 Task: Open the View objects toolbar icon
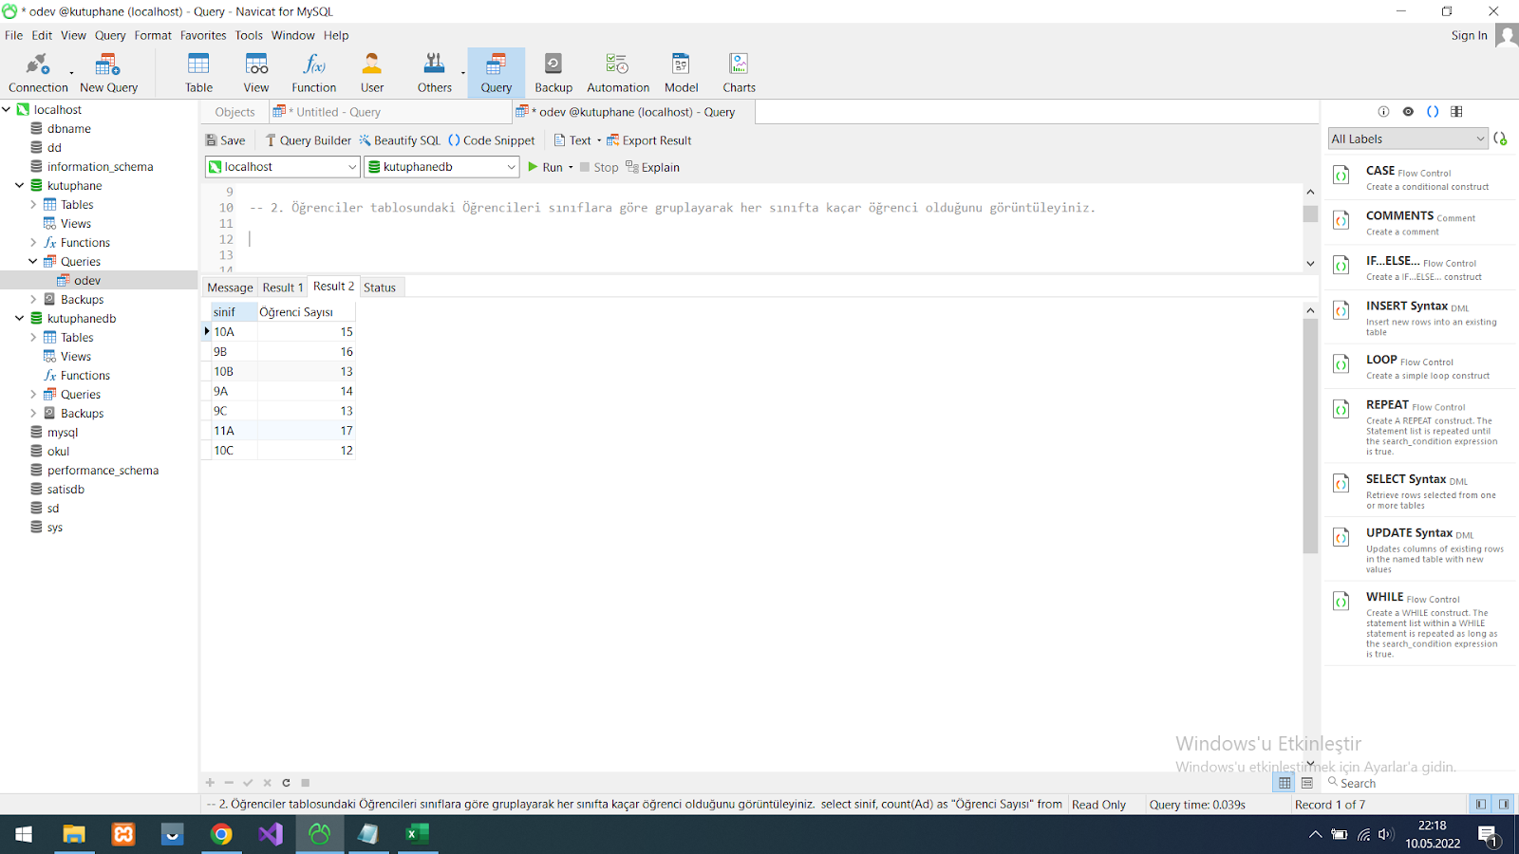pyautogui.click(x=256, y=73)
